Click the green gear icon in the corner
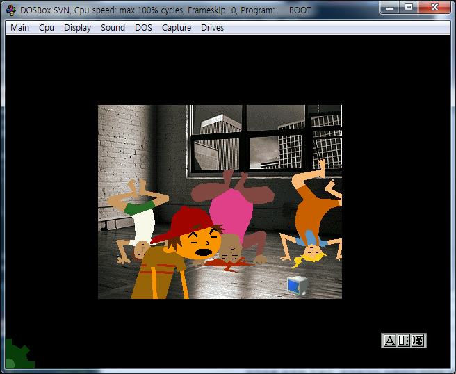 (x=19, y=355)
